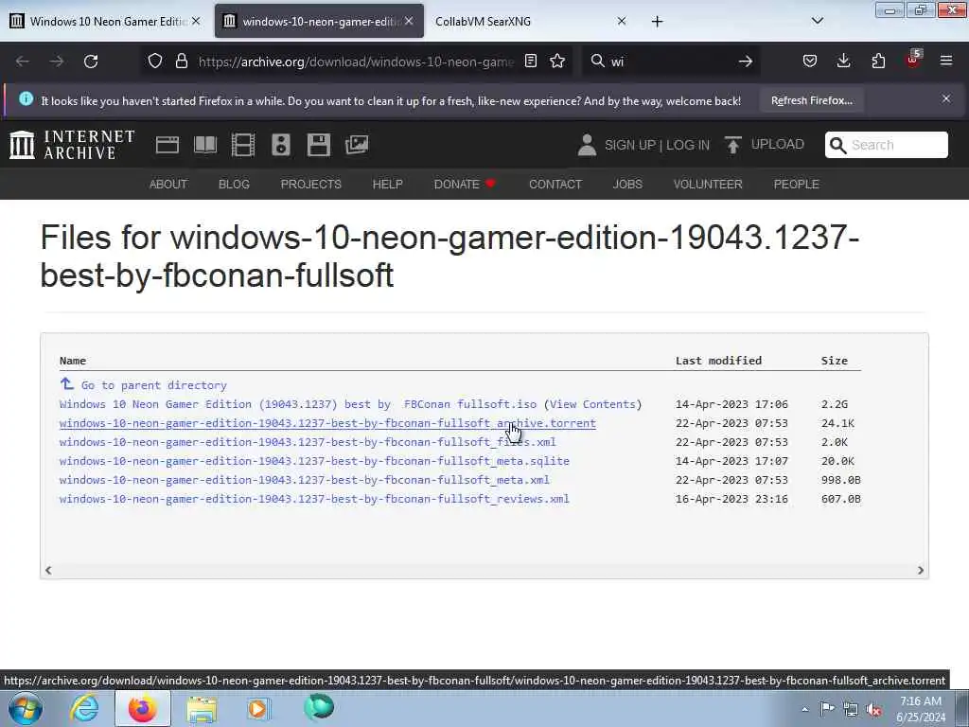This screenshot has width=969, height=727.
Task: Open the Windows Start button
Action: 25,708
